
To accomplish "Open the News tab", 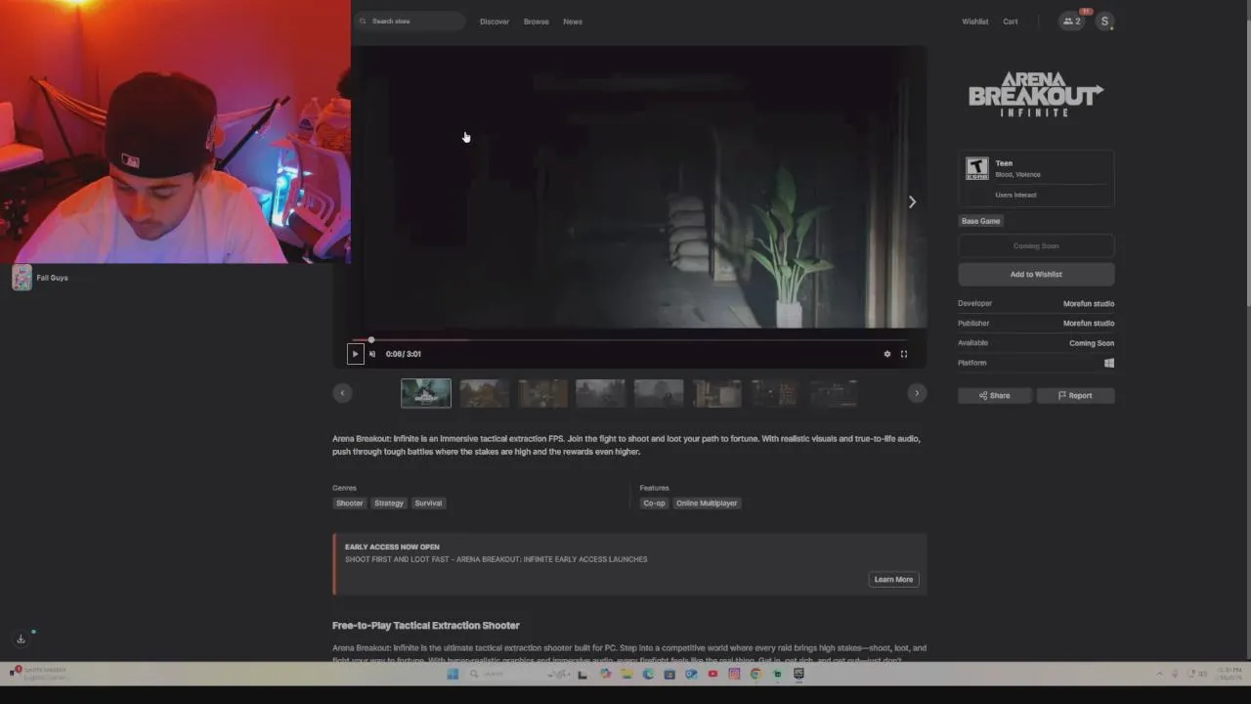I will point(573,22).
